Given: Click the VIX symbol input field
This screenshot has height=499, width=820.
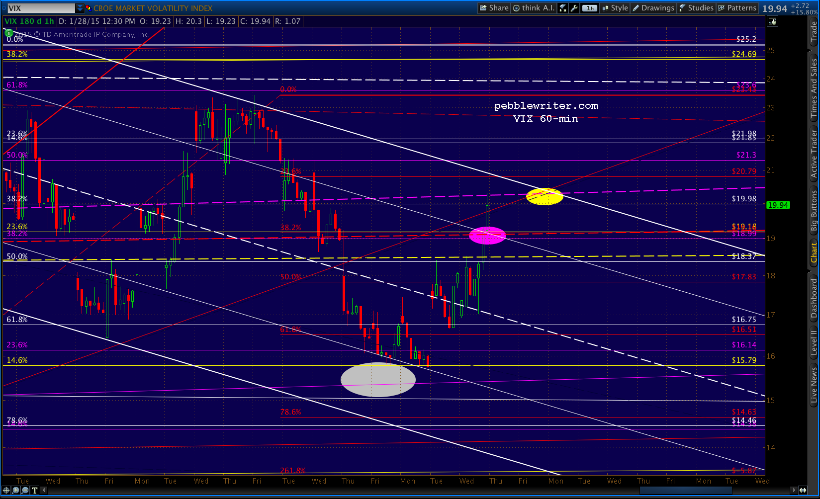Looking at the screenshot, I should [x=41, y=8].
